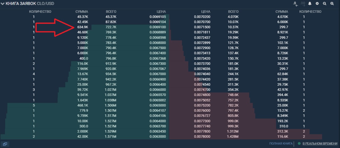The image size is (340, 148).
Task: Select bid price 0.0068000
Action: click(158, 43)
